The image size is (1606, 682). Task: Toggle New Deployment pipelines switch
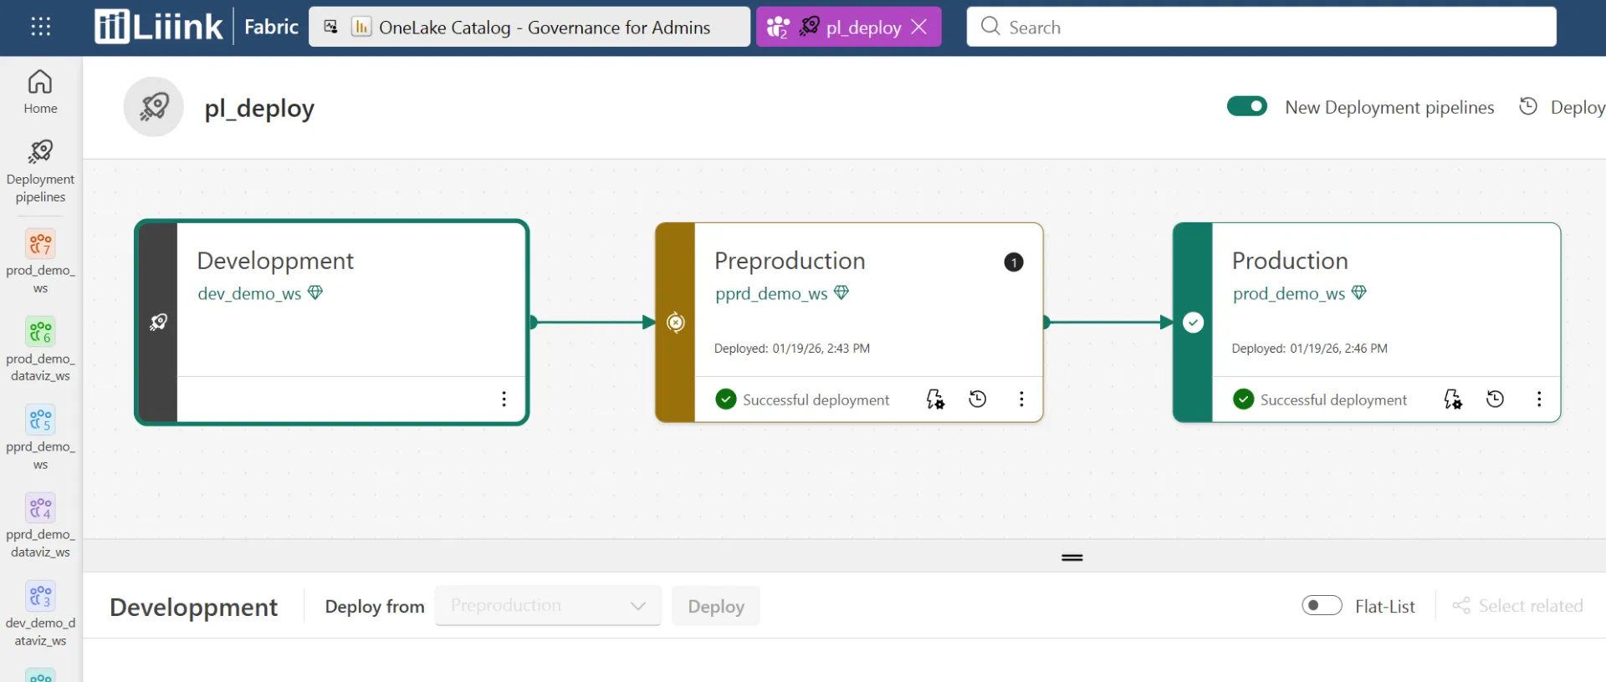(x=1246, y=107)
